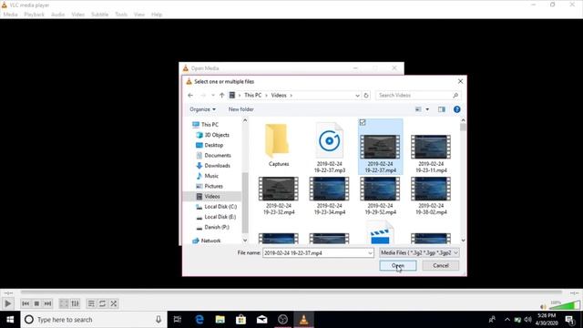Screen dimensions: 583x328
Task: Select This PC in navigation tree
Action: (205, 125)
